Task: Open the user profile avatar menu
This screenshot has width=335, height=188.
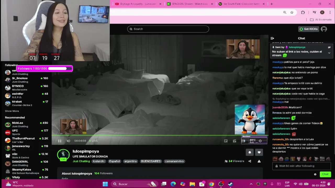Action: click(x=324, y=29)
